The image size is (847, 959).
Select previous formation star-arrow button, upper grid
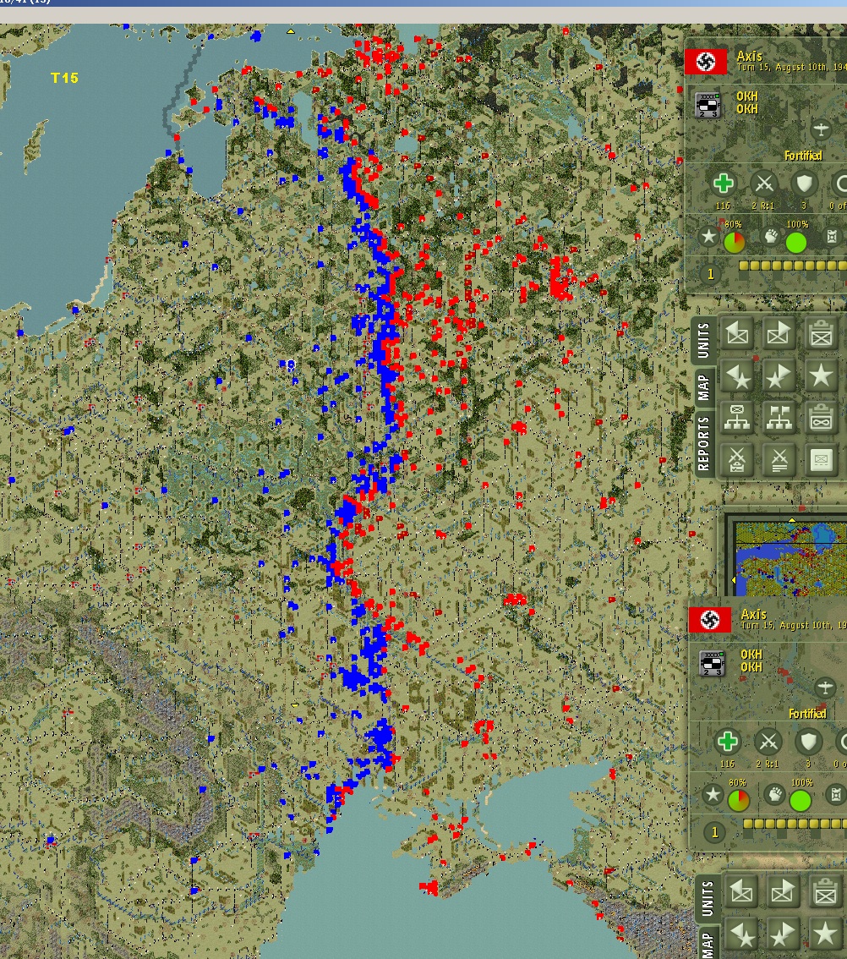pos(737,375)
